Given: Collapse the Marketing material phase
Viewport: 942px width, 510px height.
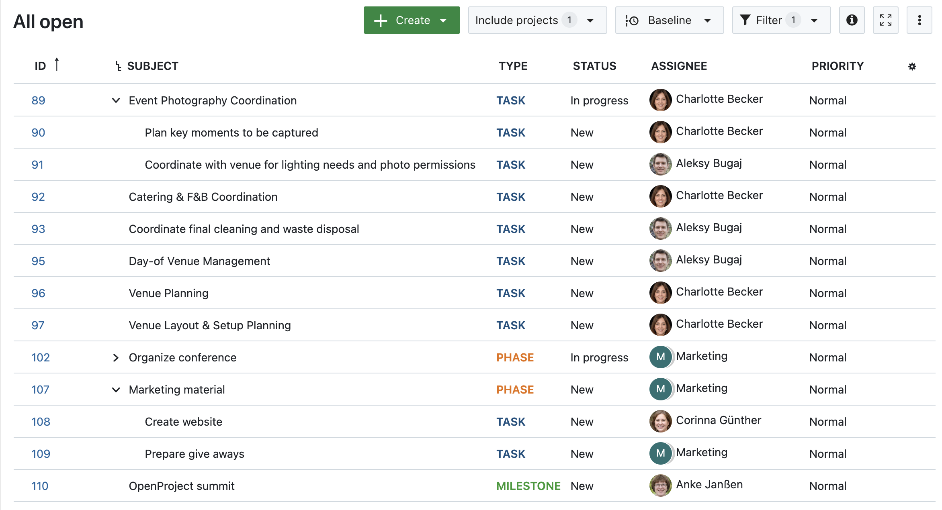Looking at the screenshot, I should (x=116, y=390).
